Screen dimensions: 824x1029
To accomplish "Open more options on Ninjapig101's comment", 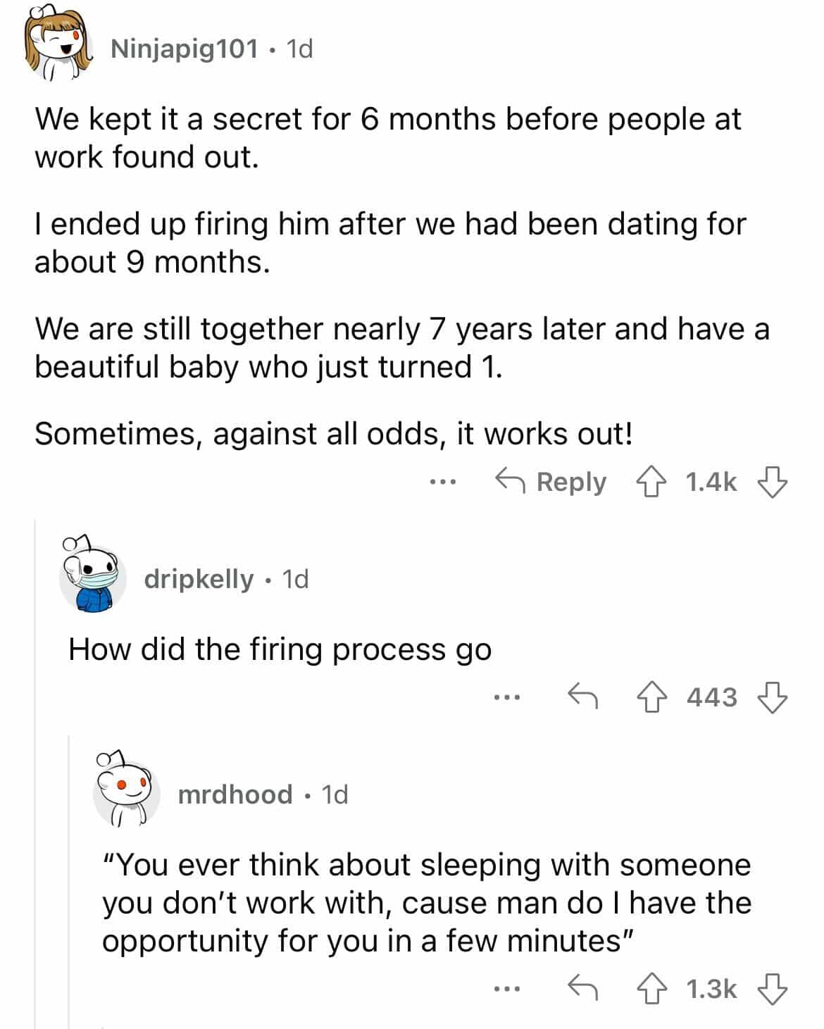I will (443, 482).
